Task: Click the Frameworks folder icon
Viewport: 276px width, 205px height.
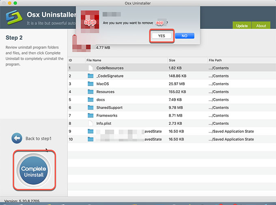Action: (91, 115)
